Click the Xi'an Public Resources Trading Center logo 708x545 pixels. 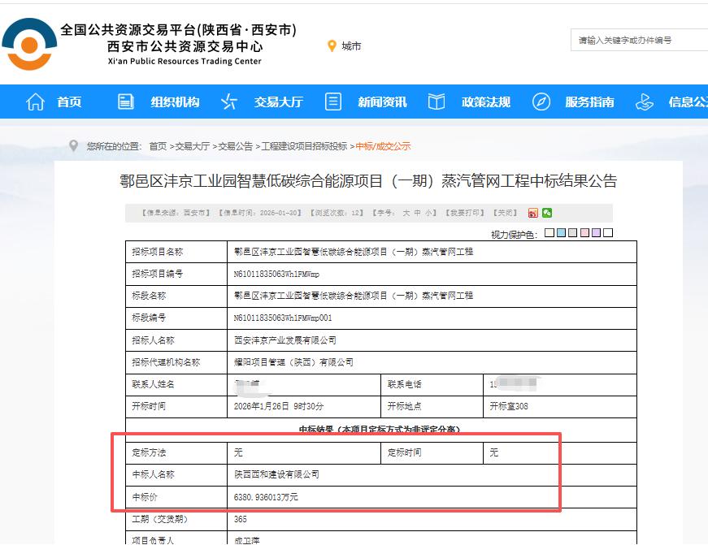point(28,45)
